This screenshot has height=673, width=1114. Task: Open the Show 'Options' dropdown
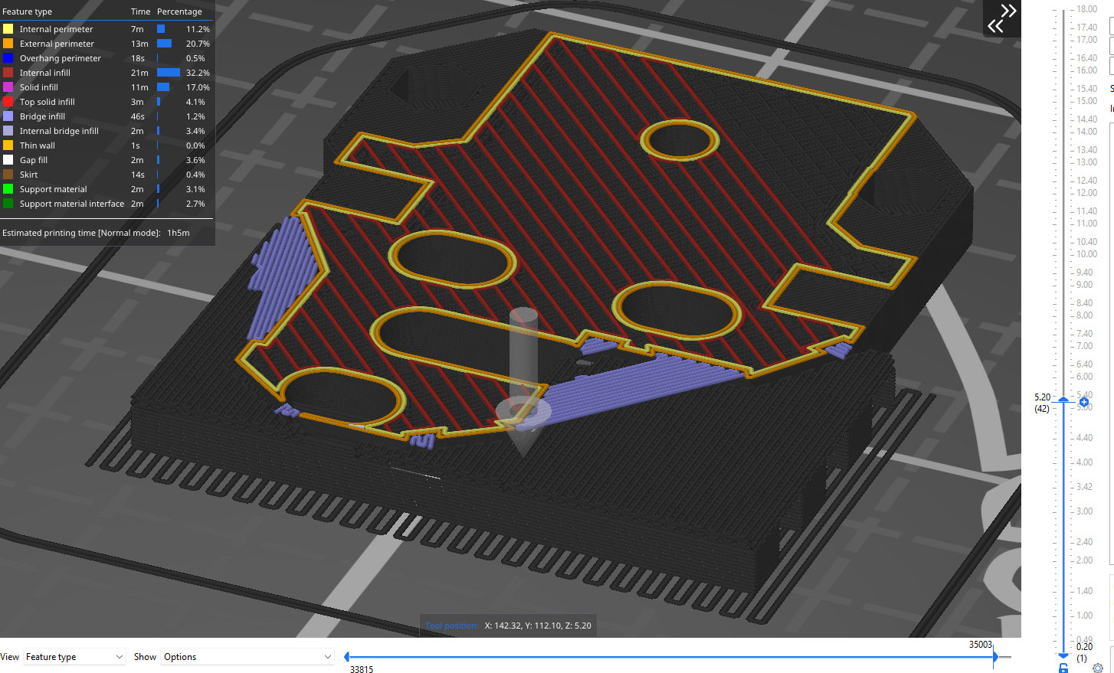(247, 656)
